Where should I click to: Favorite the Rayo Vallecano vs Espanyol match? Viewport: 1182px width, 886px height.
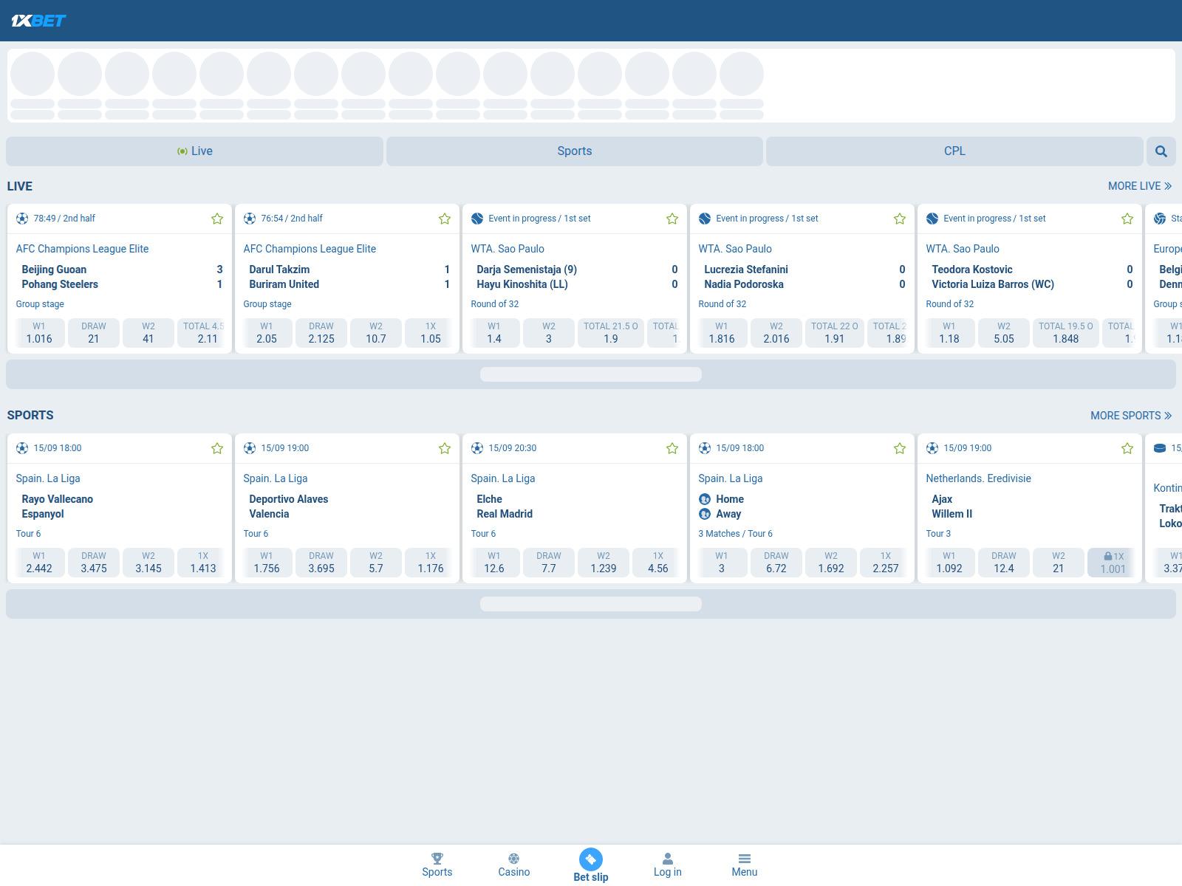point(217,448)
